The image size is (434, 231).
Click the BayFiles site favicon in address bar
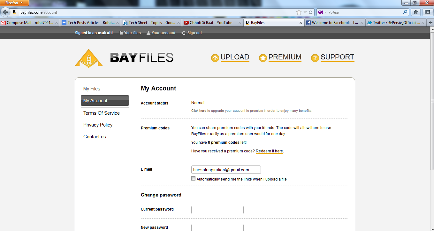14,12
